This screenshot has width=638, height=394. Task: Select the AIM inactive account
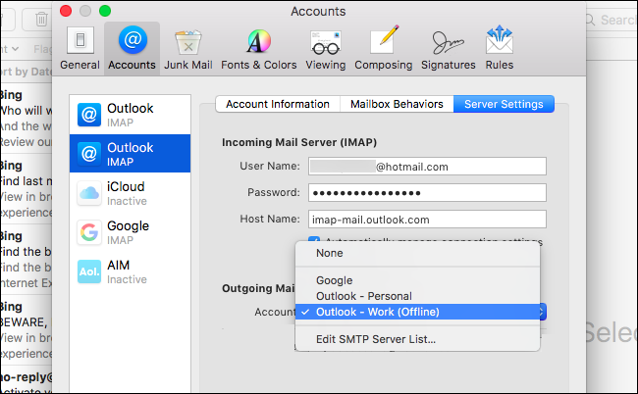pyautogui.click(x=130, y=271)
